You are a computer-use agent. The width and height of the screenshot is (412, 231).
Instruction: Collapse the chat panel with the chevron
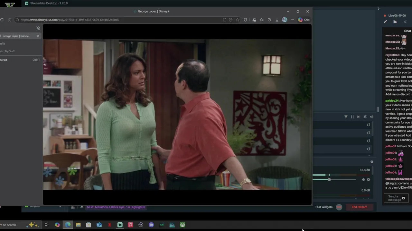pos(379,9)
